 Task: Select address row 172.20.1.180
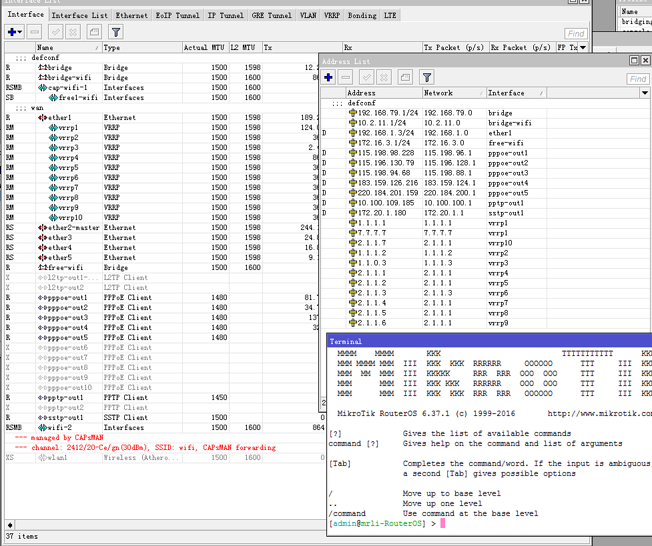point(486,213)
